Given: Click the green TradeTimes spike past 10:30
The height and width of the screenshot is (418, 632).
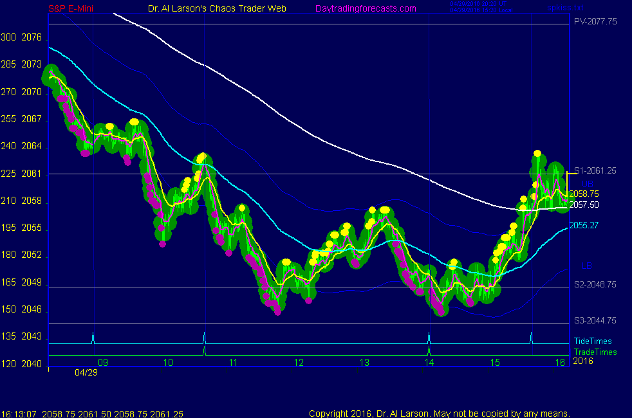Looking at the screenshot, I should 205,350.
